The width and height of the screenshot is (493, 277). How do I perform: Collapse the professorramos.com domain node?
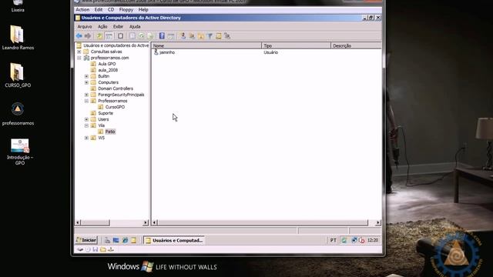(79, 58)
